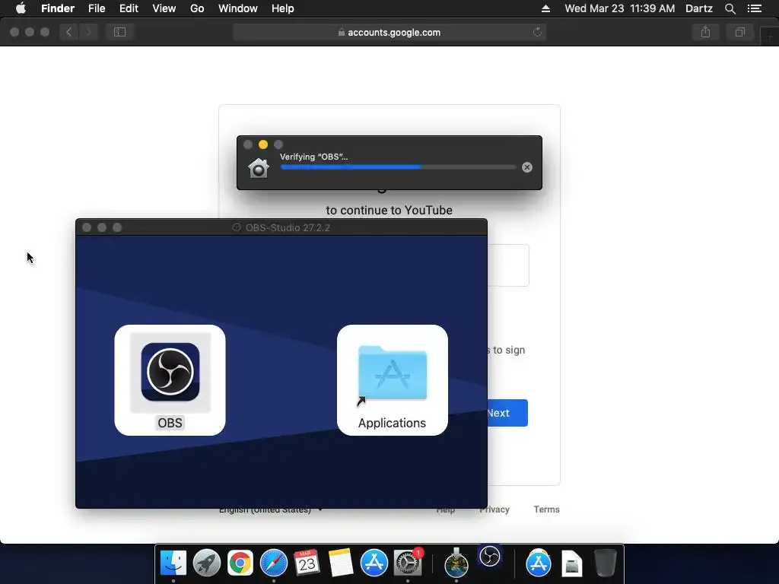Click the Verifying OBS progress bar

(x=399, y=167)
